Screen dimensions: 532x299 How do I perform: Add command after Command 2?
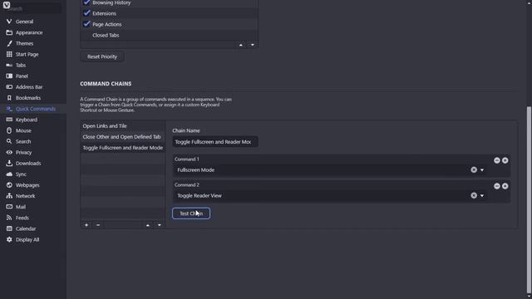505,186
